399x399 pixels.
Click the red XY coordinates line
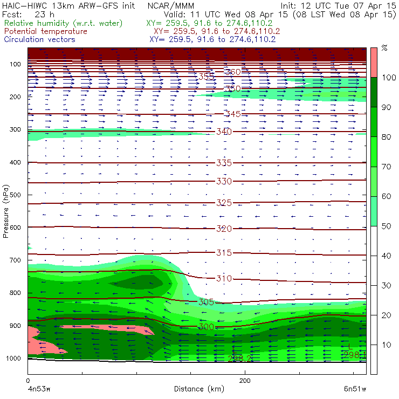tap(217, 31)
